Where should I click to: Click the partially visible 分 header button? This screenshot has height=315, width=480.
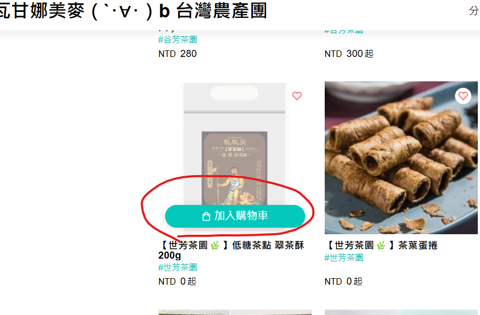click(x=474, y=11)
